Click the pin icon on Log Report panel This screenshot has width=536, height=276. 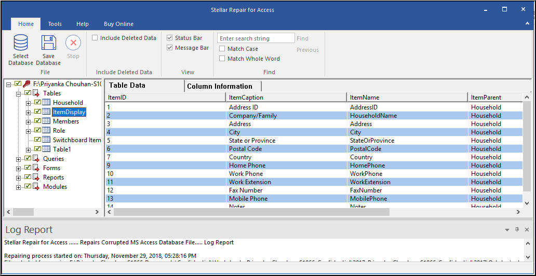click(517, 230)
